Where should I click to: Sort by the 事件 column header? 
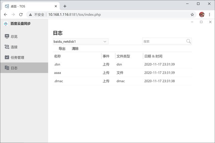click(x=106, y=56)
